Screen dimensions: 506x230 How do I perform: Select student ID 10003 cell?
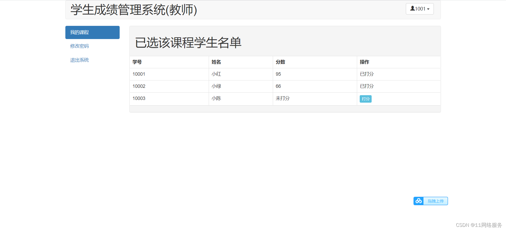coord(169,99)
